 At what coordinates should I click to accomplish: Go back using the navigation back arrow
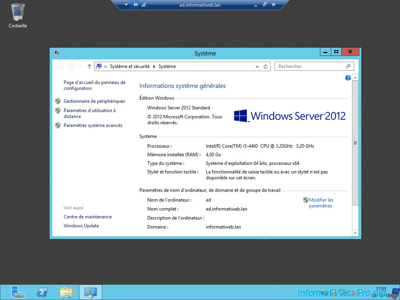click(60, 66)
